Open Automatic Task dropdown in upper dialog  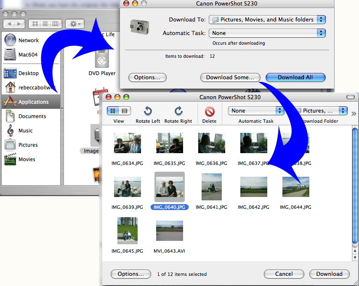tap(267, 33)
